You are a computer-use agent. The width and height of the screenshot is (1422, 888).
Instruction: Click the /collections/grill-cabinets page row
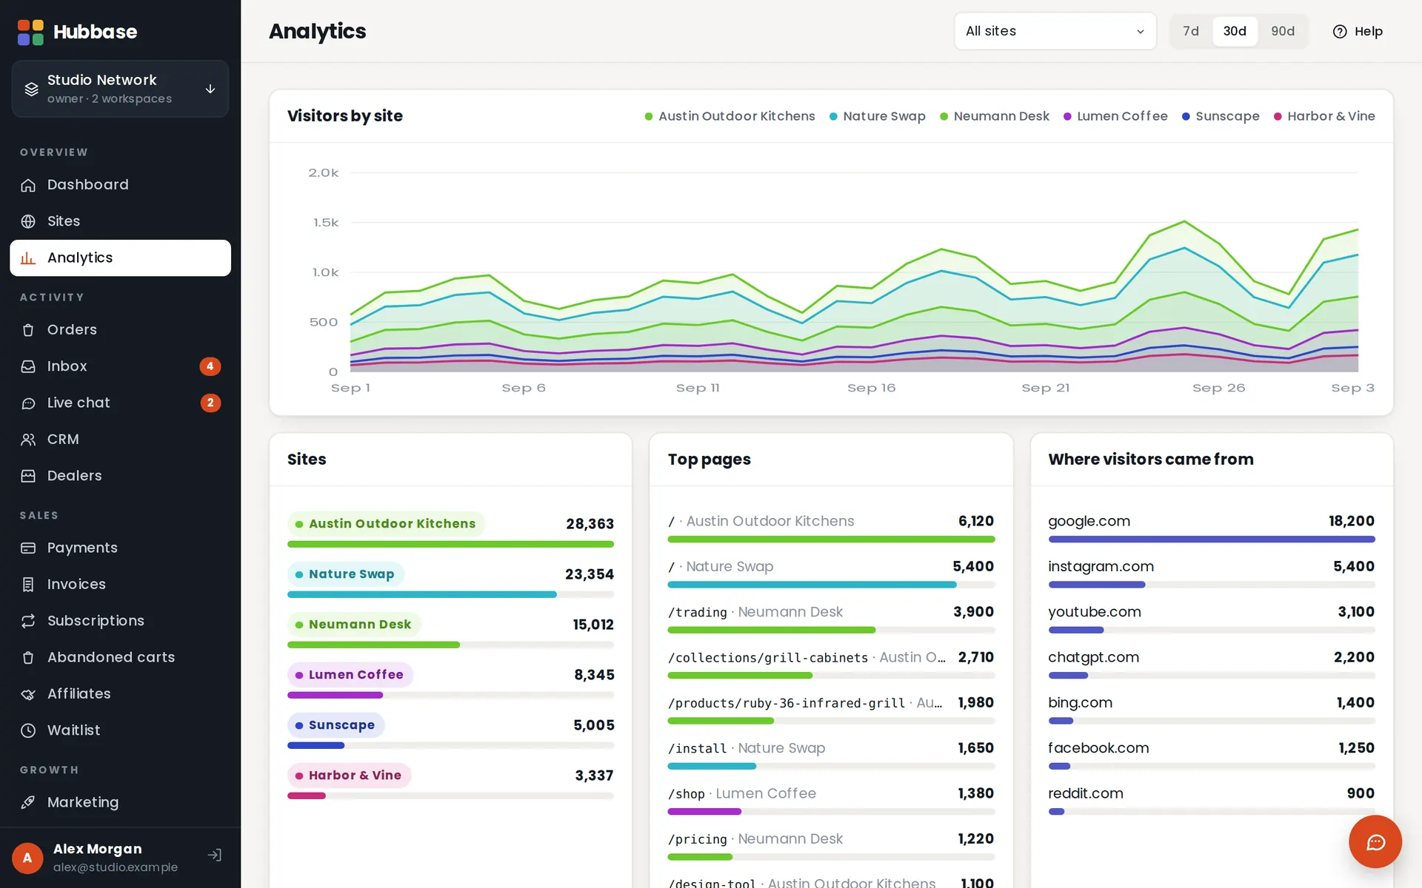click(x=831, y=665)
